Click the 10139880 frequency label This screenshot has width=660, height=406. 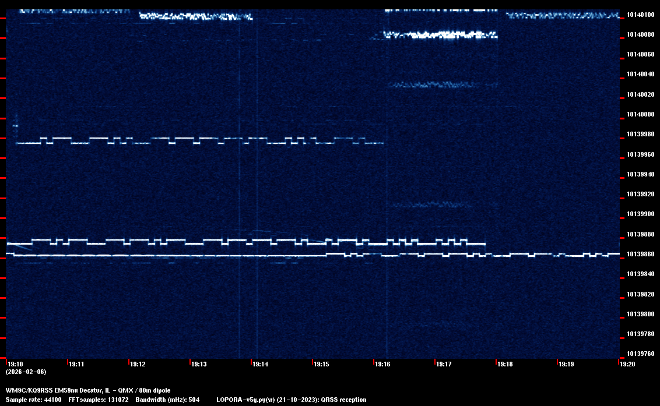640,234
